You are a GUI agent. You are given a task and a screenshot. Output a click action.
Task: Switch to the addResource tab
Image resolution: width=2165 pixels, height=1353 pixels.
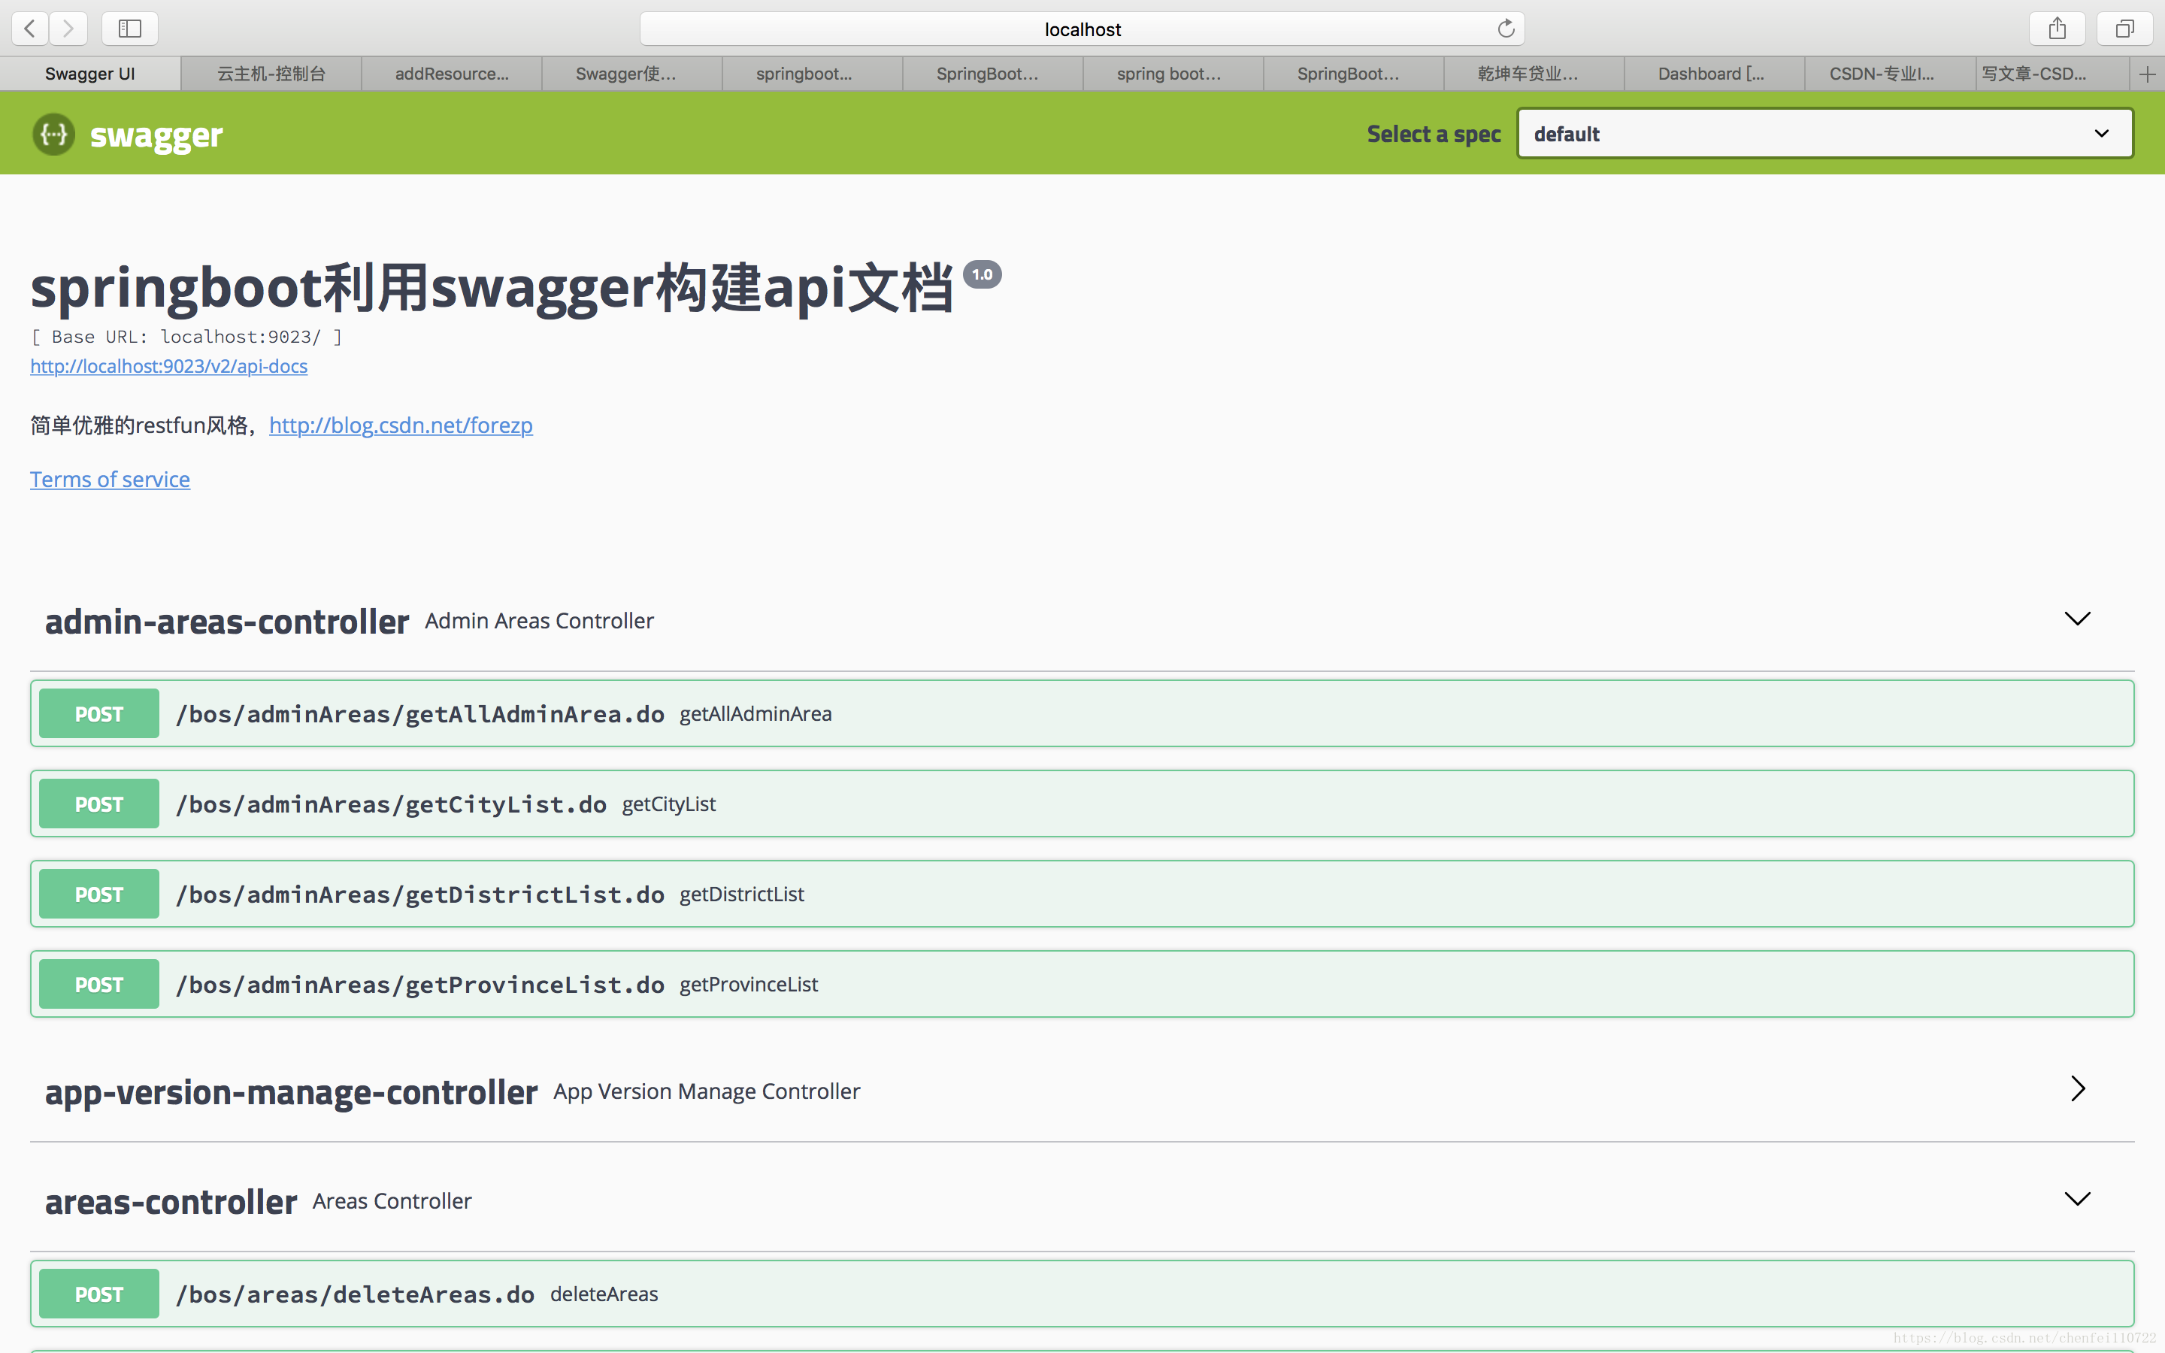click(452, 74)
